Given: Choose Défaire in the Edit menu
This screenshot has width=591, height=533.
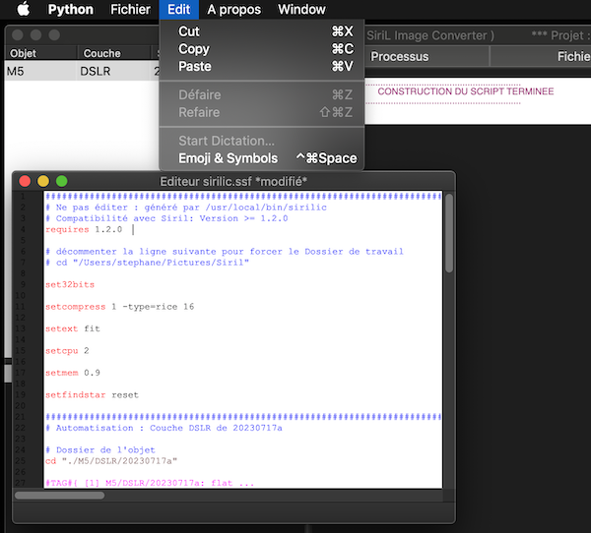Looking at the screenshot, I should pos(262,94).
